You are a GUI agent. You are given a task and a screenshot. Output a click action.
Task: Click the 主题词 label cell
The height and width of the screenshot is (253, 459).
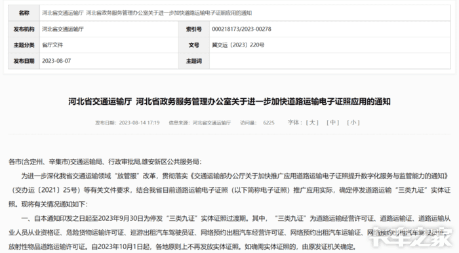pyautogui.click(x=194, y=61)
